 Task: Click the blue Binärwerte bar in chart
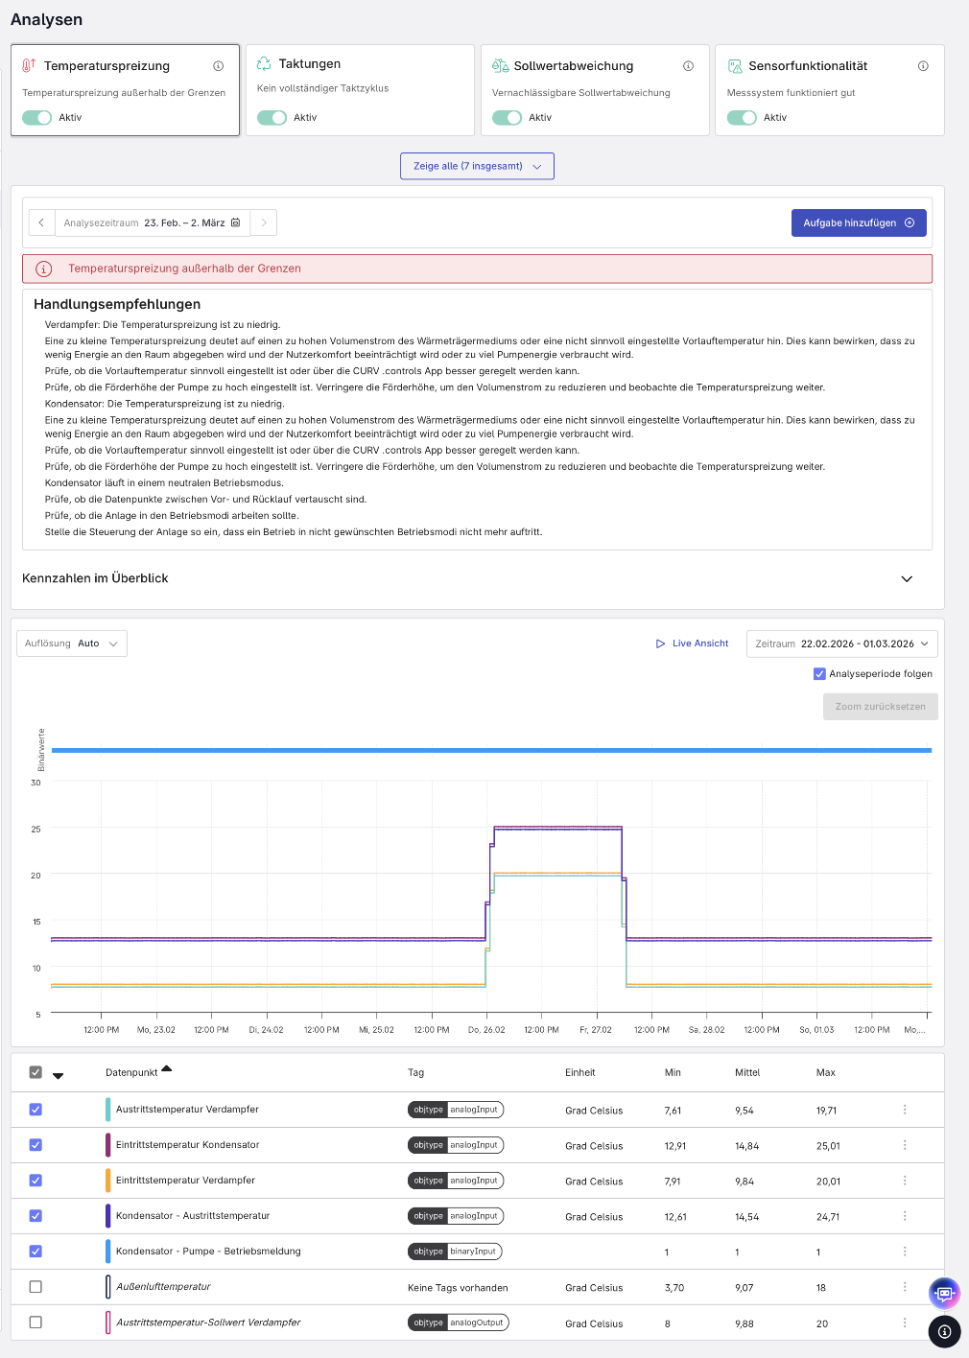[x=491, y=751]
